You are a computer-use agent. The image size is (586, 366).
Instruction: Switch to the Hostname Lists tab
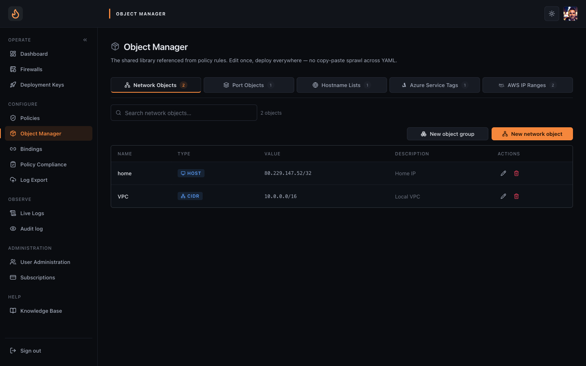tap(342, 85)
